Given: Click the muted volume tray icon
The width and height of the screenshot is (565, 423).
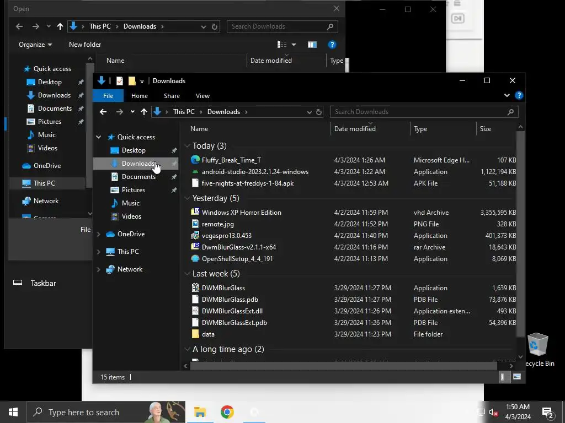Looking at the screenshot, I should tap(493, 412).
